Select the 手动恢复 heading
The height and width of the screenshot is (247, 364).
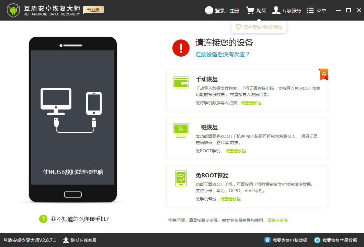(207, 79)
